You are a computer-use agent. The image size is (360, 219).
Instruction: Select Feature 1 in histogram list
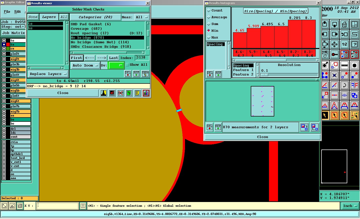[x=243, y=70]
